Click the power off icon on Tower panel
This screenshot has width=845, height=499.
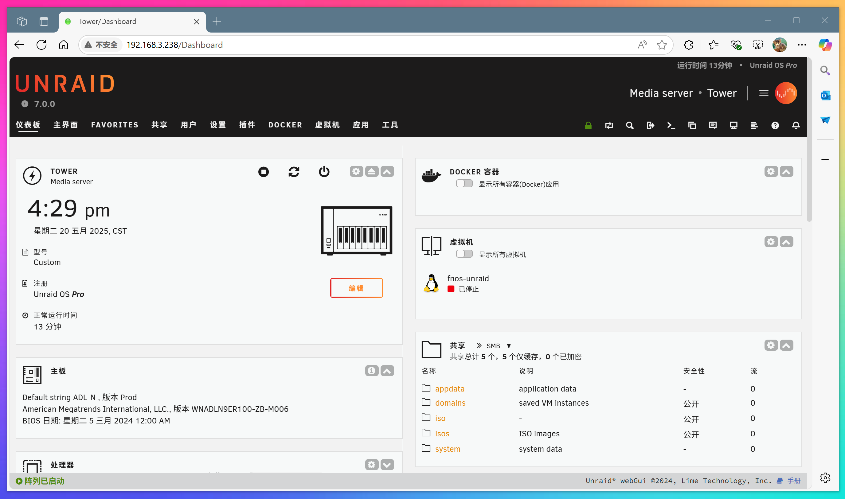click(x=324, y=171)
